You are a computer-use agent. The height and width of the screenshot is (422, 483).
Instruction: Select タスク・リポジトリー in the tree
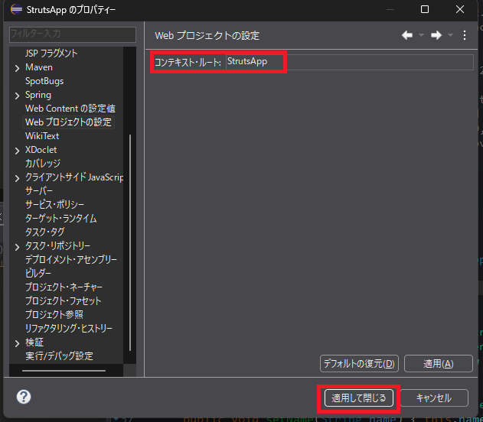(x=57, y=245)
